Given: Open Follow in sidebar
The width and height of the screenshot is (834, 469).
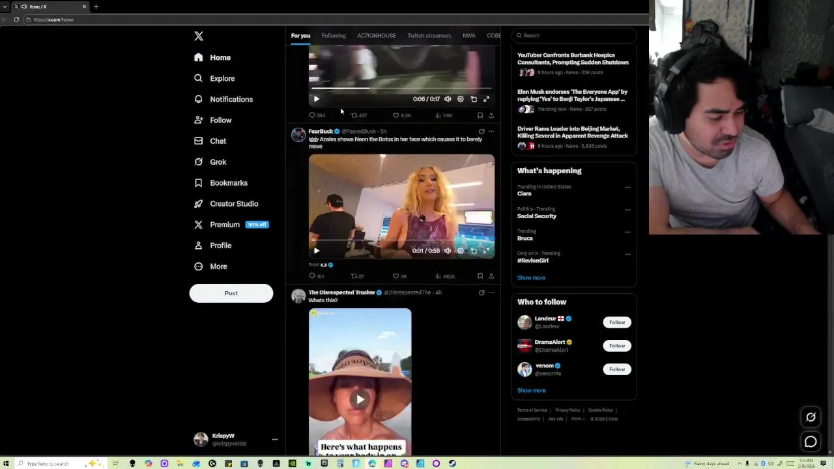Looking at the screenshot, I should (213, 120).
